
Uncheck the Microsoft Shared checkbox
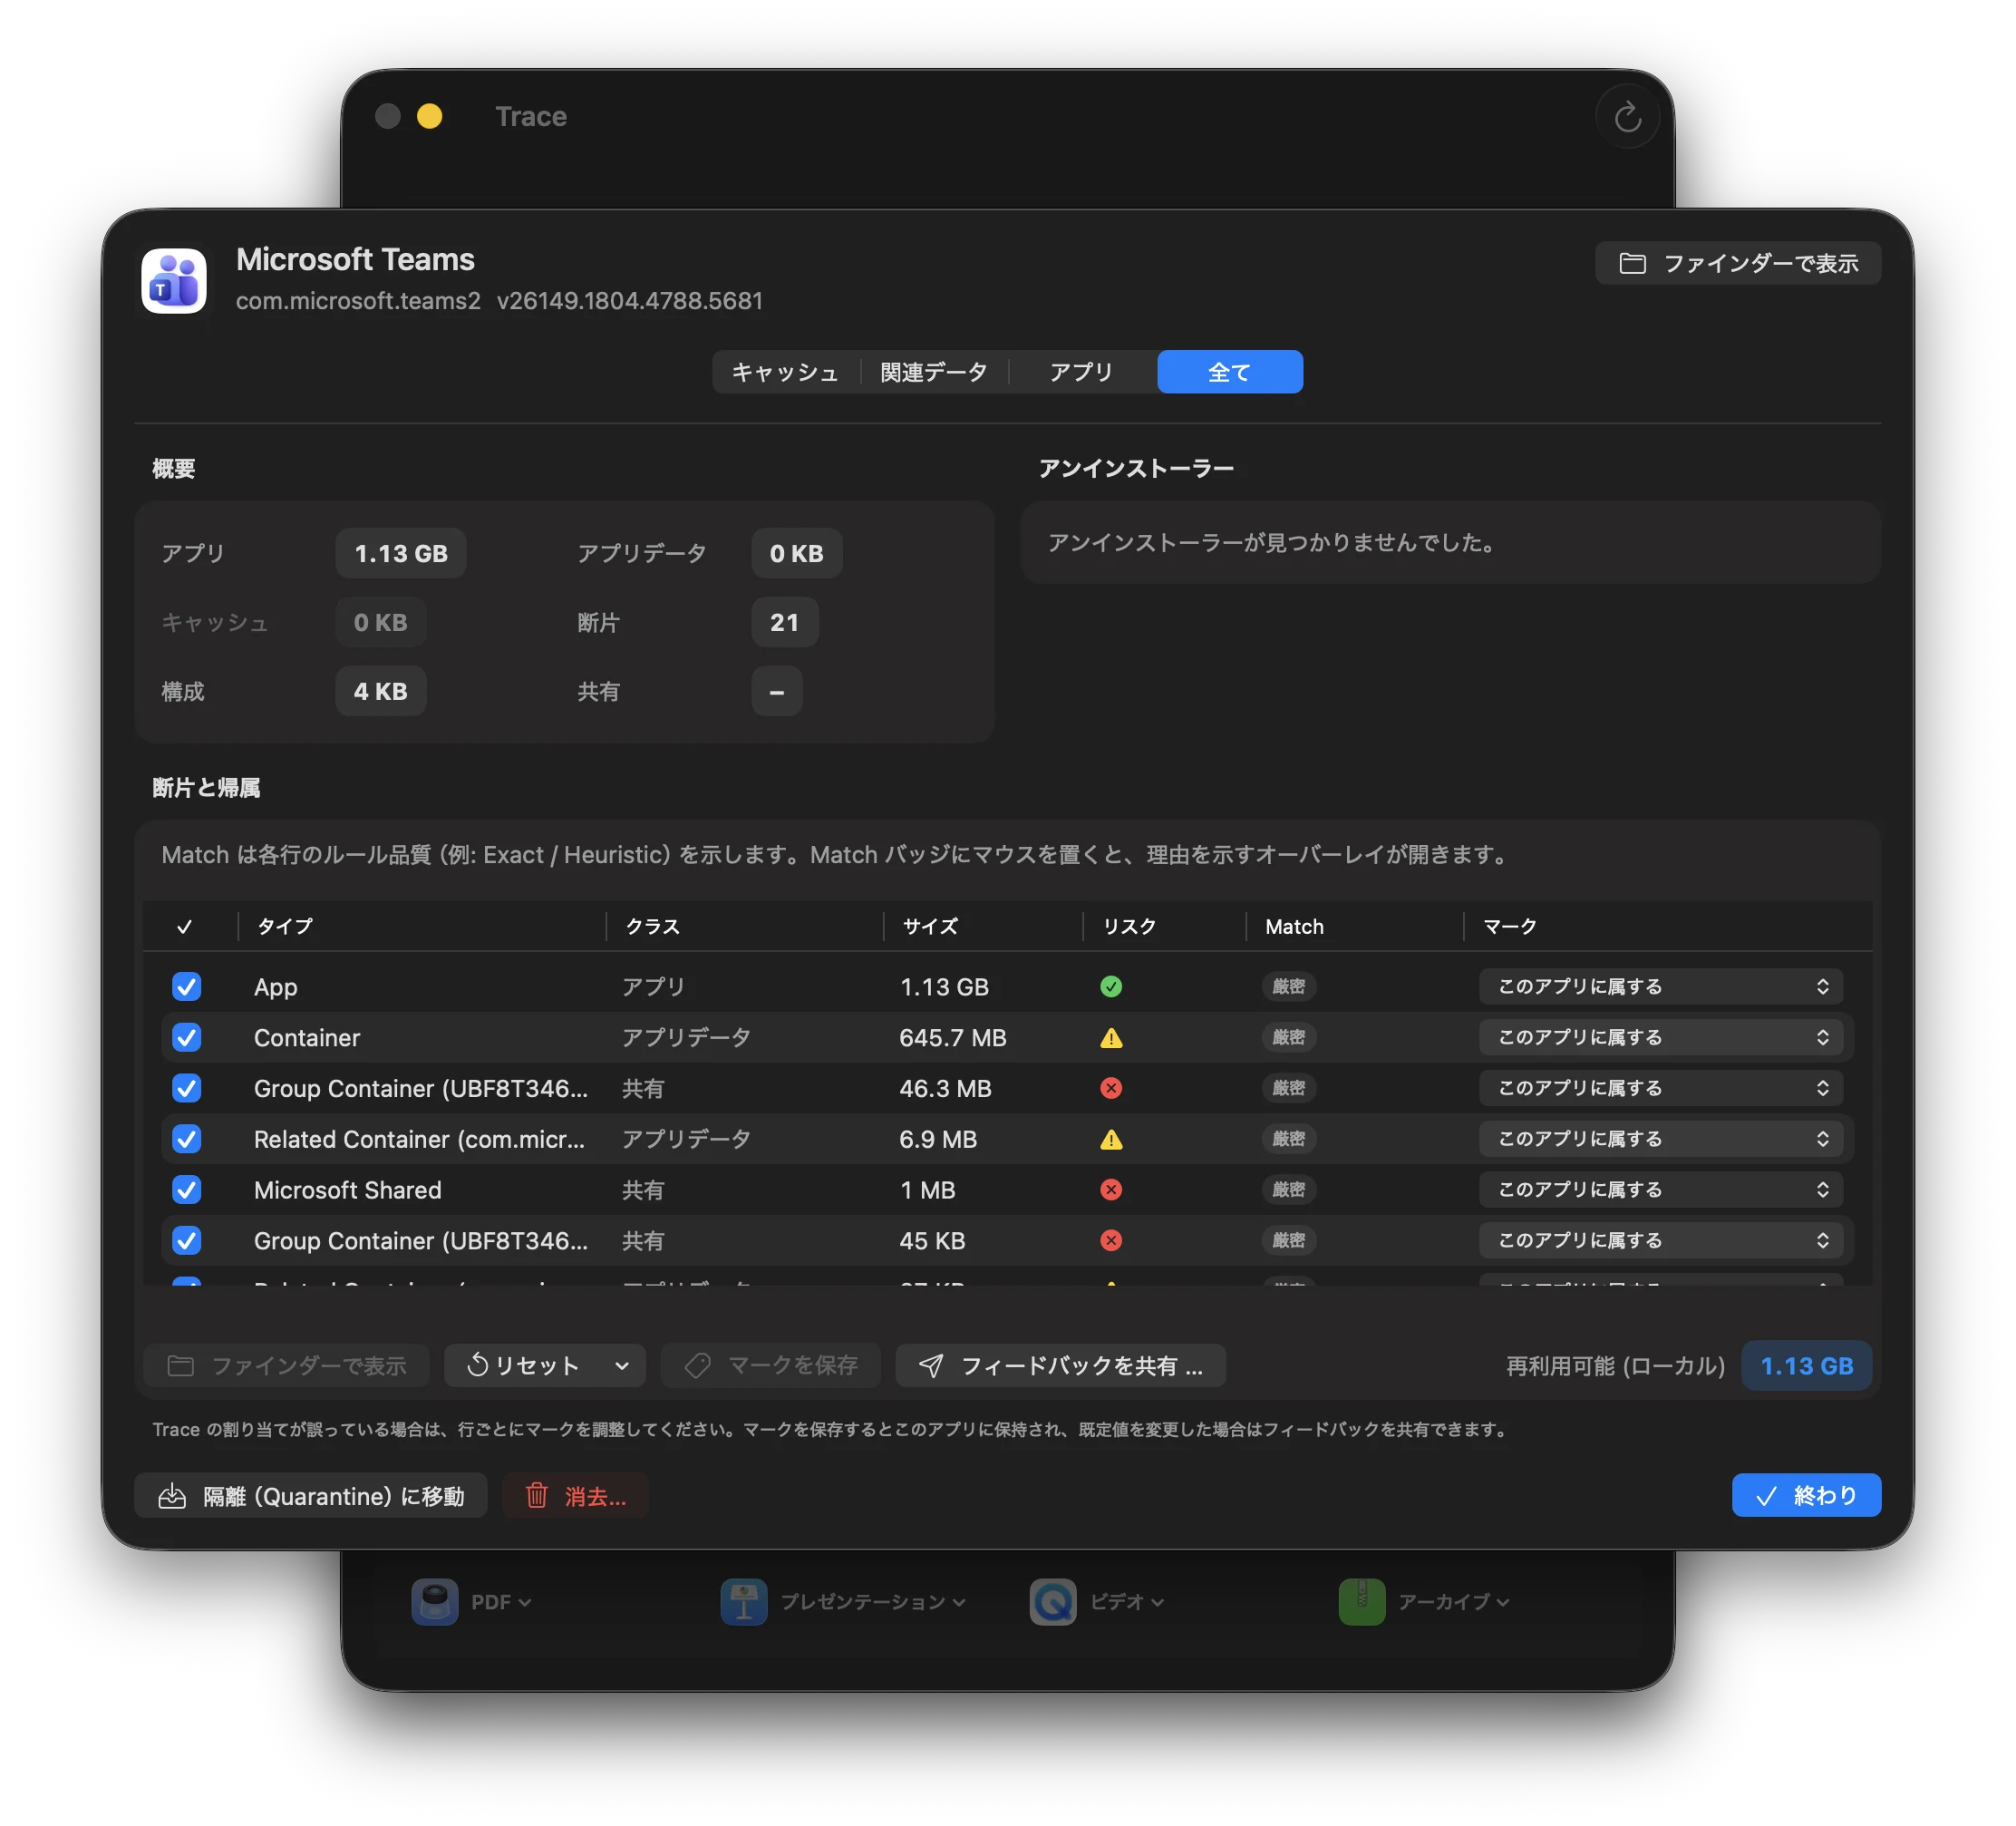pyautogui.click(x=187, y=1190)
